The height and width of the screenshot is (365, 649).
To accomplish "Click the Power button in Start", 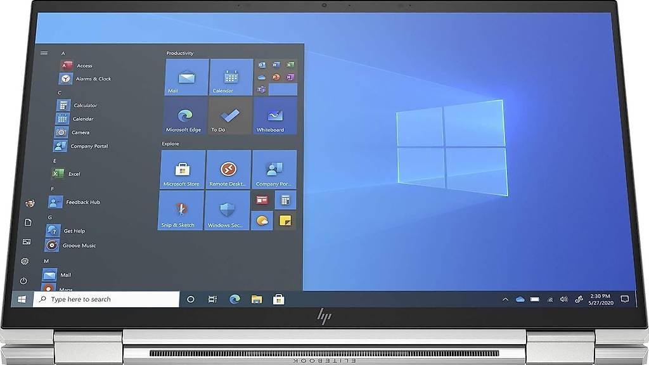I will pyautogui.click(x=23, y=281).
